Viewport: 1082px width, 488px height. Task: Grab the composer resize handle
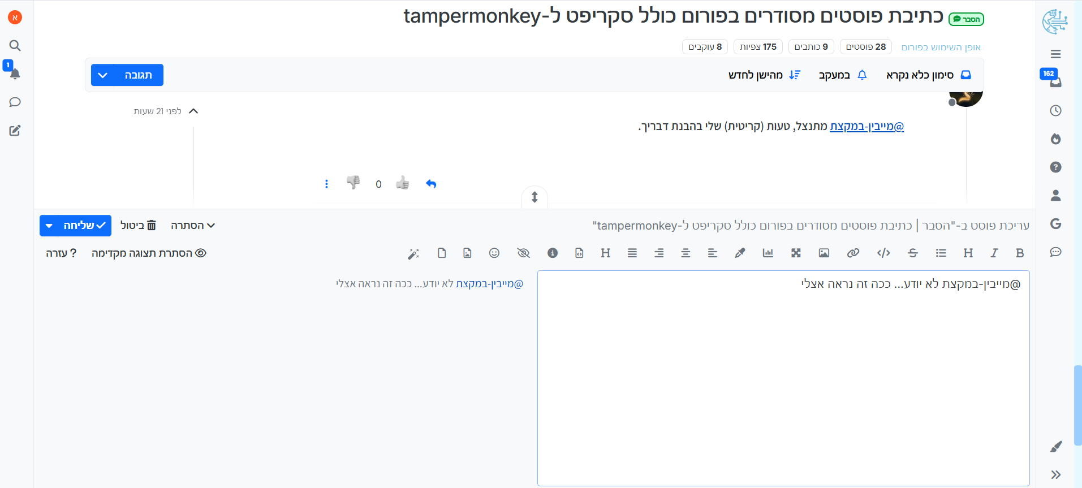(x=534, y=197)
